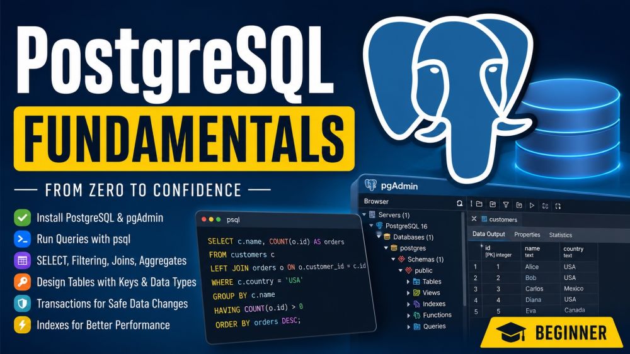Click the search icon in Browser header
The image size is (630, 354).
pyautogui.click(x=460, y=203)
